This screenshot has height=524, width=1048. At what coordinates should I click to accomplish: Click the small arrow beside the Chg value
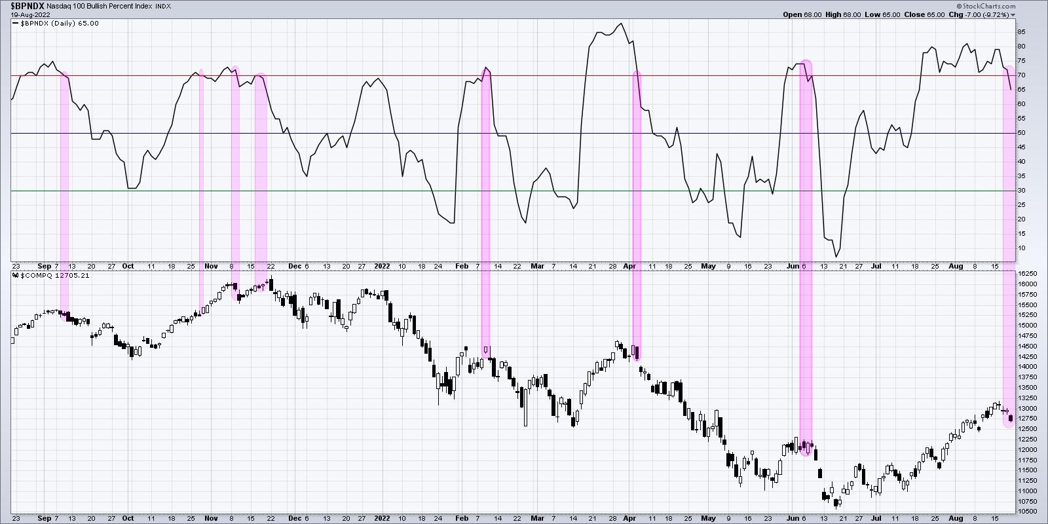click(1013, 14)
